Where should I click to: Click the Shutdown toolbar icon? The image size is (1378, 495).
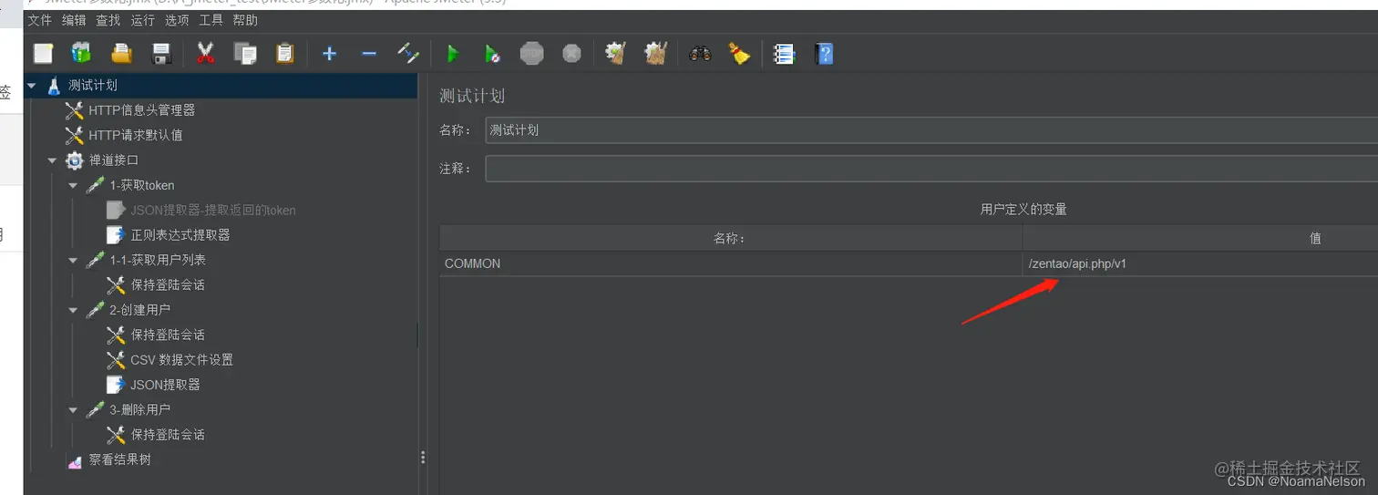pos(571,54)
